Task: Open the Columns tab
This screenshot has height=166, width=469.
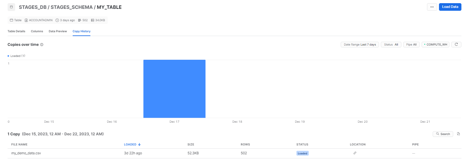Action: click(x=37, y=31)
